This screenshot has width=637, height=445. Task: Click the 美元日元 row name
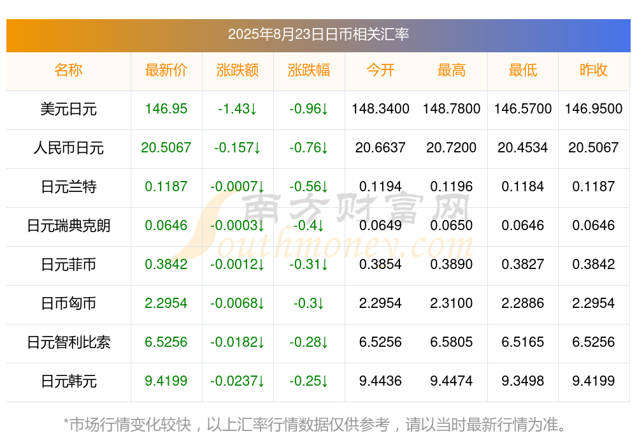pyautogui.click(x=68, y=109)
